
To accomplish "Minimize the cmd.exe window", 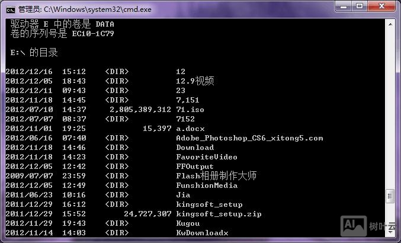I will click(343, 7).
